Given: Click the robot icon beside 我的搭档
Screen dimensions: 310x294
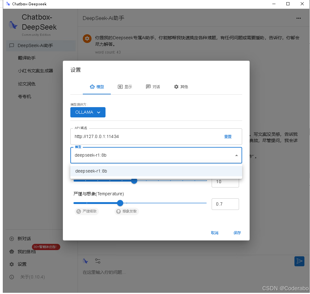Looking at the screenshot, I should tap(12, 252).
